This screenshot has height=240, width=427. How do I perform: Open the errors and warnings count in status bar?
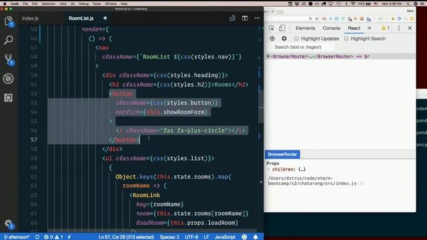[53, 237]
